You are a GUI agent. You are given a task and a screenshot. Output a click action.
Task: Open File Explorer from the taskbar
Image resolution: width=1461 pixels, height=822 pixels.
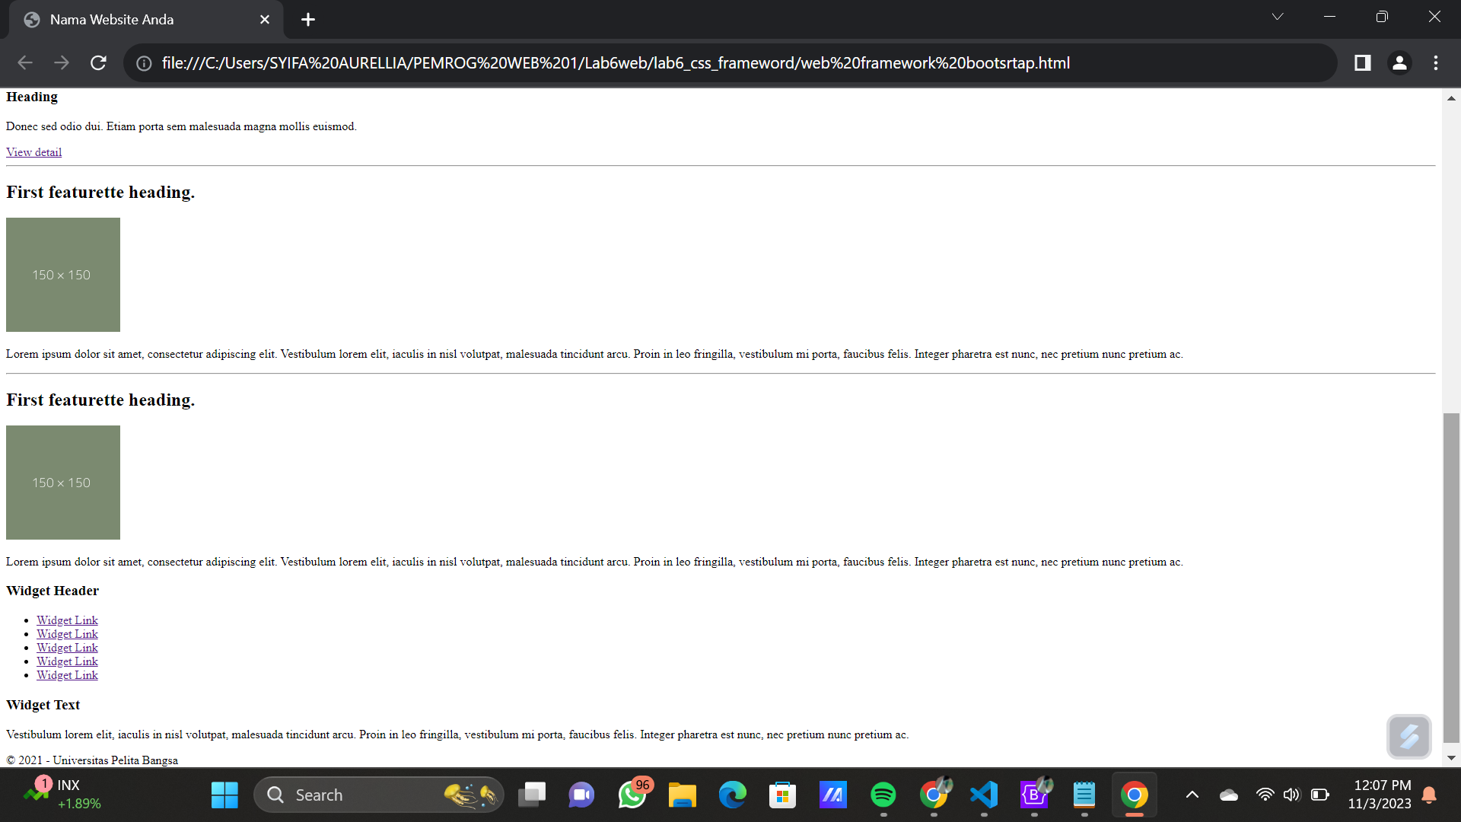(683, 795)
